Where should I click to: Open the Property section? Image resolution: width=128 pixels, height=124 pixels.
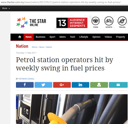(120, 37)
